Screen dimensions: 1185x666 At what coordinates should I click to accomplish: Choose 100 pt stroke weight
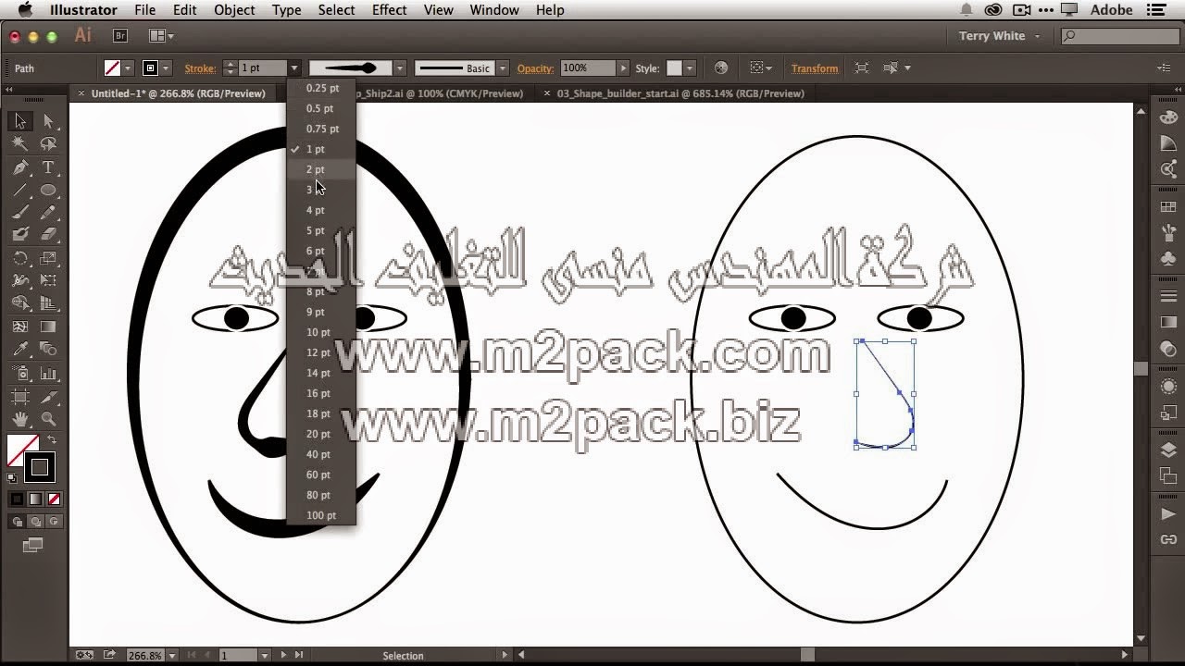321,515
